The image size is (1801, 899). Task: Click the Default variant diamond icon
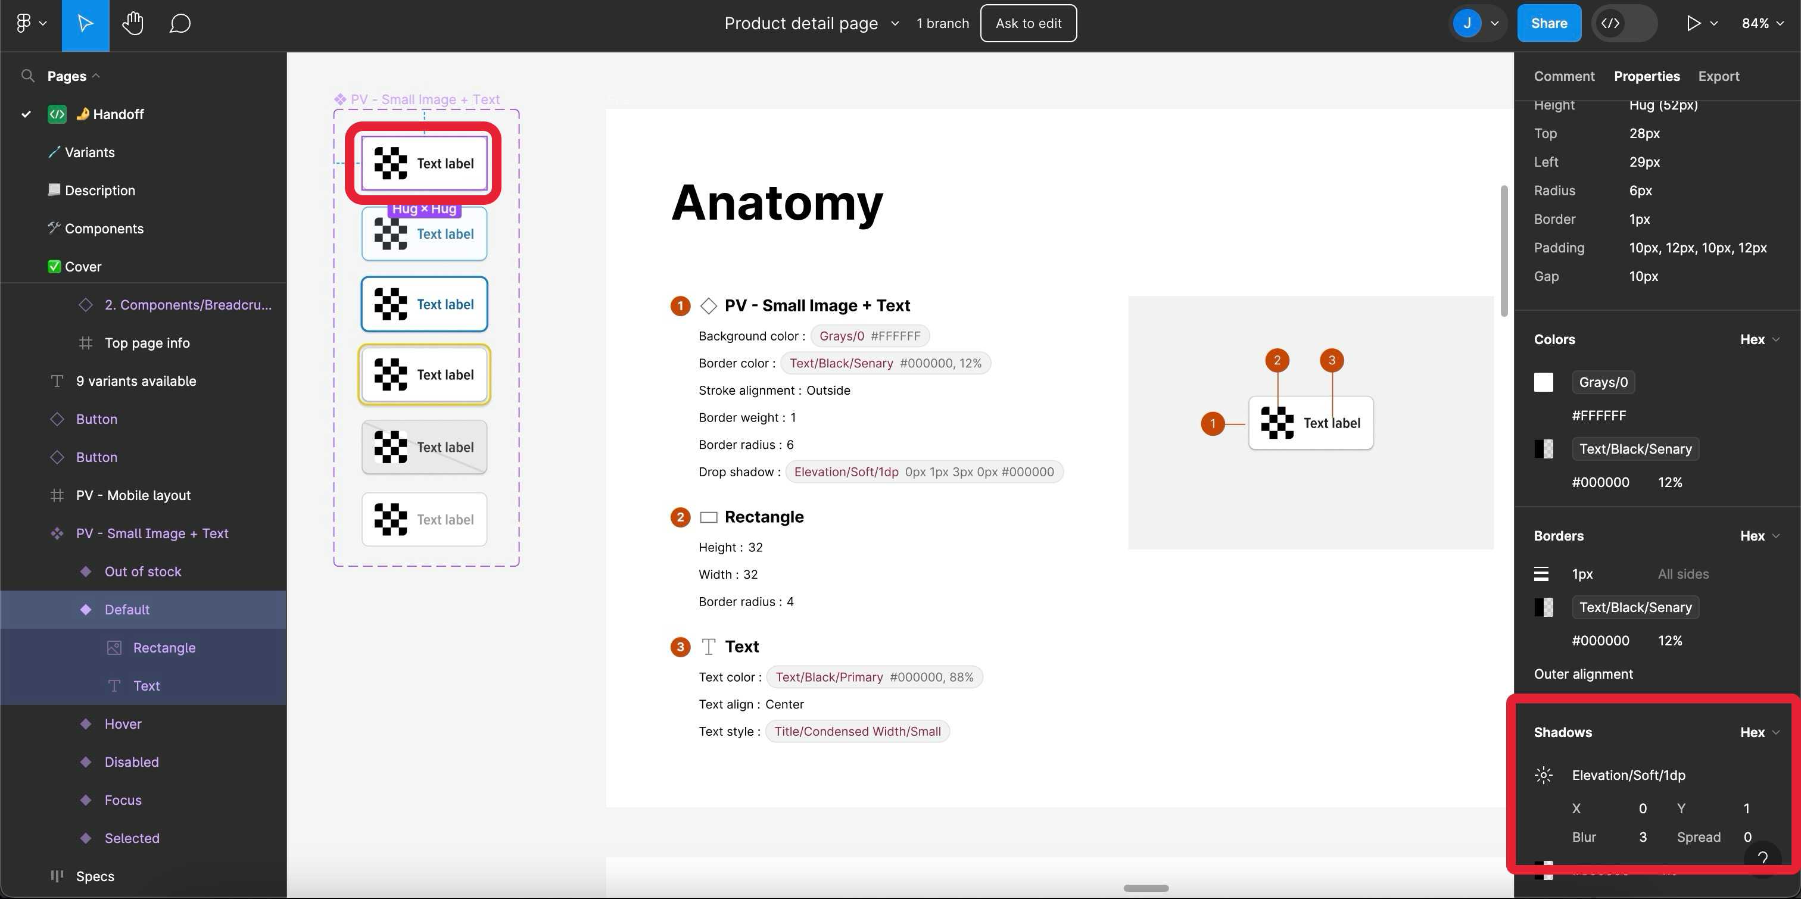(85, 610)
